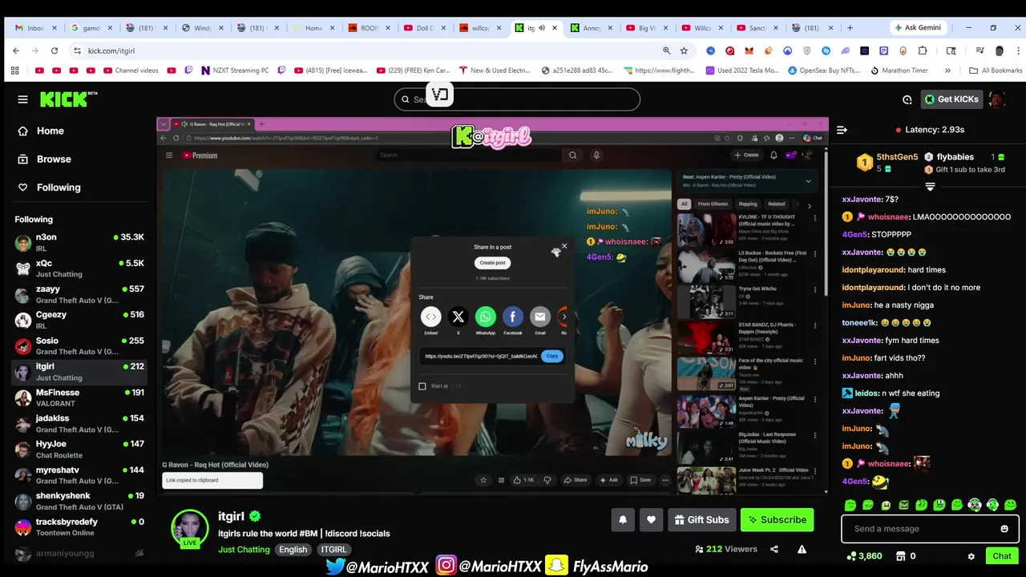Close the YouTube share dialog
Image resolution: width=1026 pixels, height=577 pixels.
564,247
